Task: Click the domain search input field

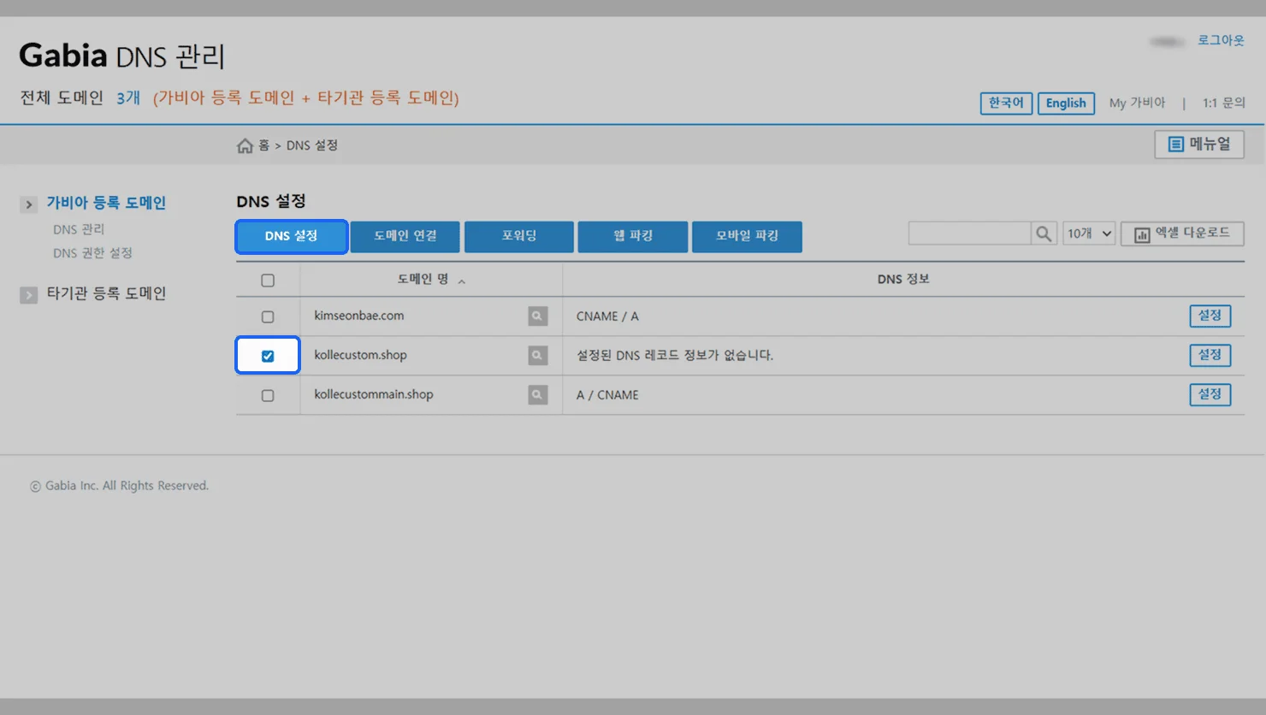Action: pyautogui.click(x=968, y=233)
